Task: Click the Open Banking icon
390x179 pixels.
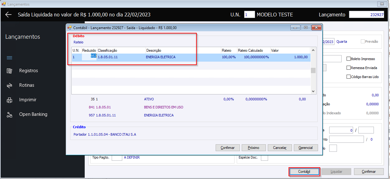Action: pos(9,115)
